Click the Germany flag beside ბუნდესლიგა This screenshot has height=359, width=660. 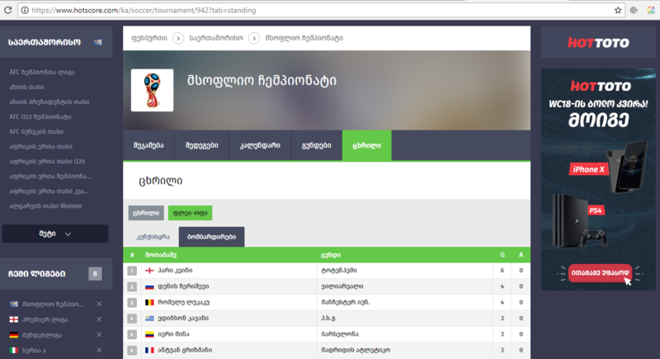click(x=14, y=335)
